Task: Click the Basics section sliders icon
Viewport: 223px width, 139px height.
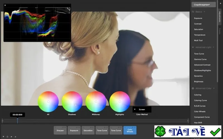Action: [x=193, y=12]
